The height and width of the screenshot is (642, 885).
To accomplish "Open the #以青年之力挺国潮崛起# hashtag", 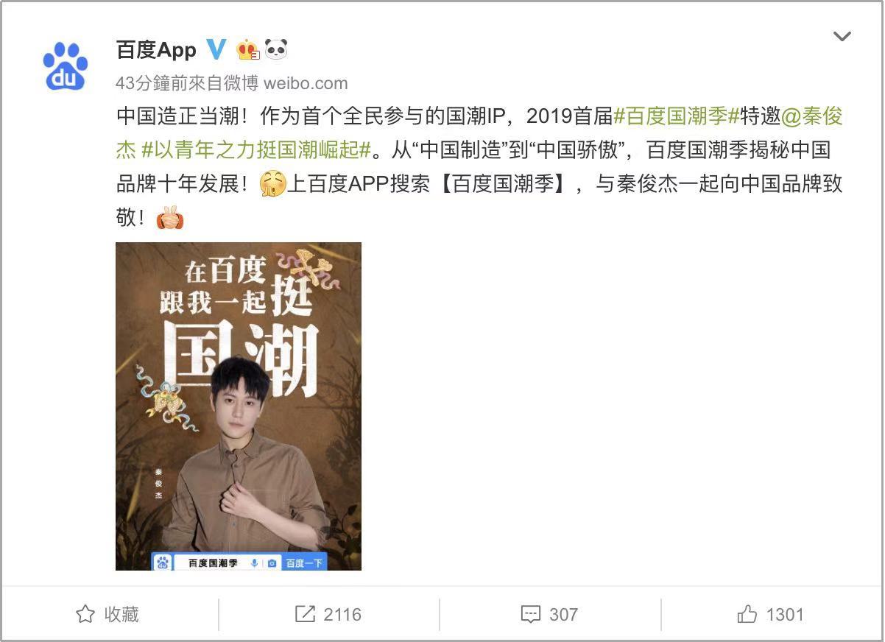I will pyautogui.click(x=255, y=150).
